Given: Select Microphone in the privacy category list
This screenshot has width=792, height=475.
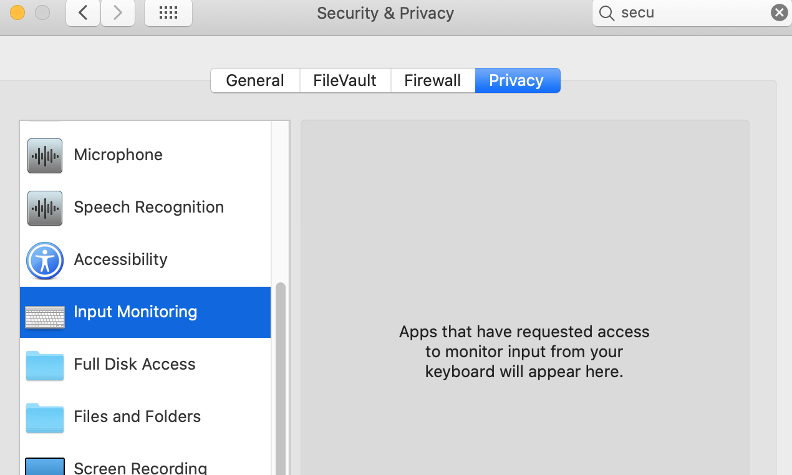Looking at the screenshot, I should coord(118,155).
